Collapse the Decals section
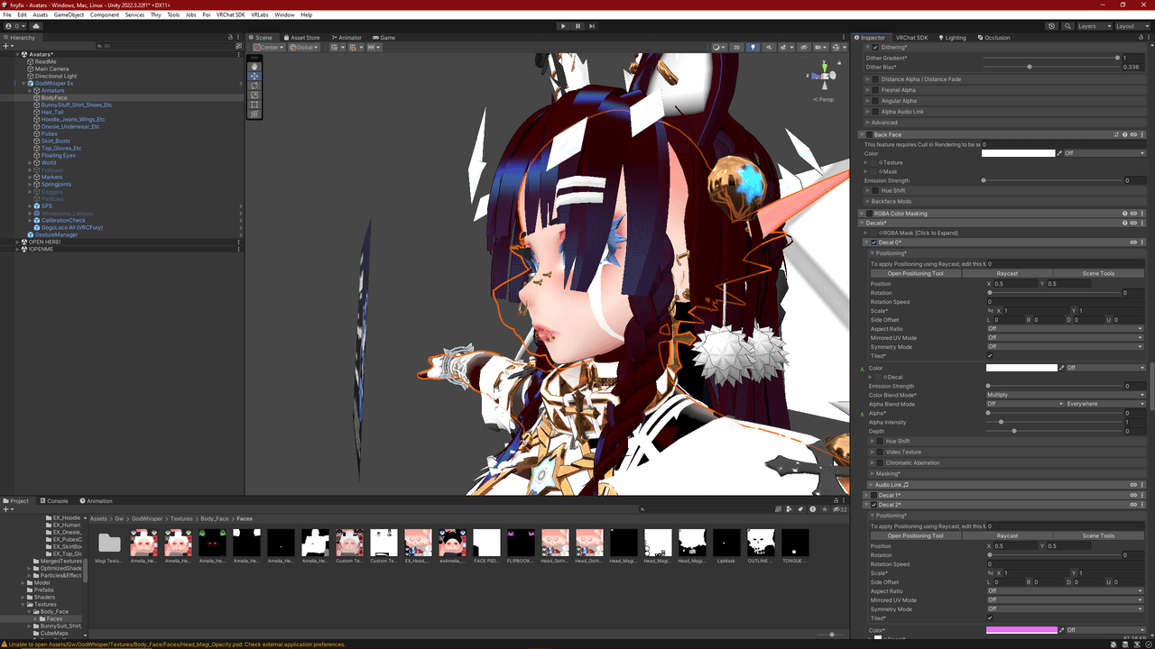Screen dimensions: 1155x649 tap(862, 223)
